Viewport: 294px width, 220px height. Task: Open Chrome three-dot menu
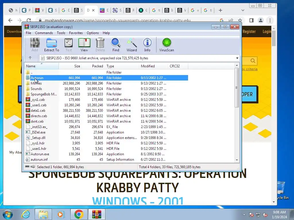(270, 20)
